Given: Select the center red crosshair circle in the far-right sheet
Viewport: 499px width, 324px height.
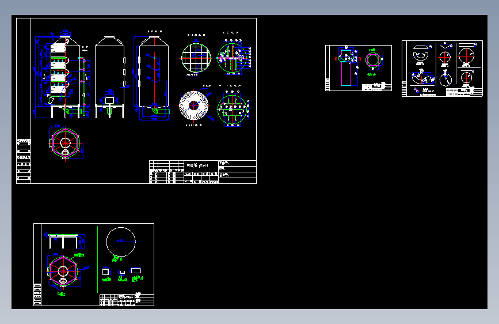Looking at the screenshot, I should coord(445,58).
